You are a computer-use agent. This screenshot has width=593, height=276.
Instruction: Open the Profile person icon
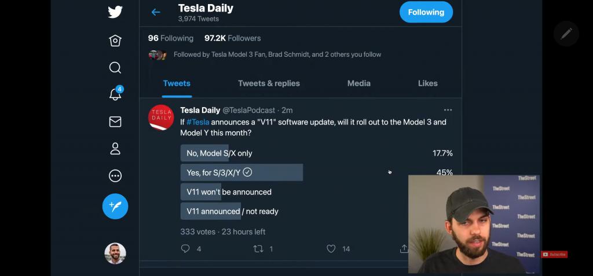115,149
